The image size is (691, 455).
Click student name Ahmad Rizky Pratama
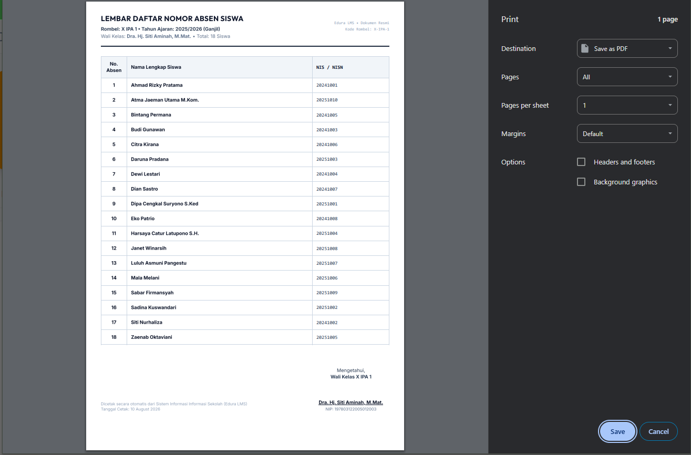coord(157,85)
